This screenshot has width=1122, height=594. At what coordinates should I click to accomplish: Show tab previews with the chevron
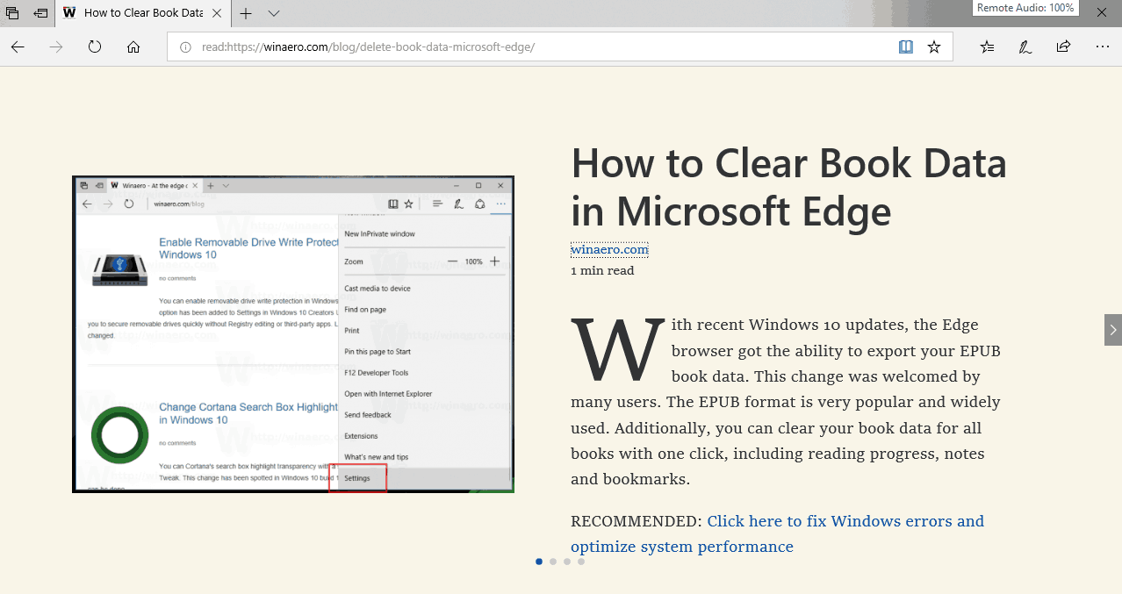(274, 13)
